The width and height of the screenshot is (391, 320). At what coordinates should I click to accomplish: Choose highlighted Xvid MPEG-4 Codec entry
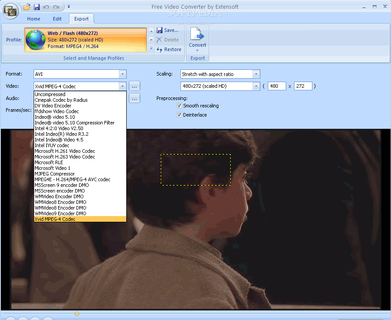pos(80,219)
